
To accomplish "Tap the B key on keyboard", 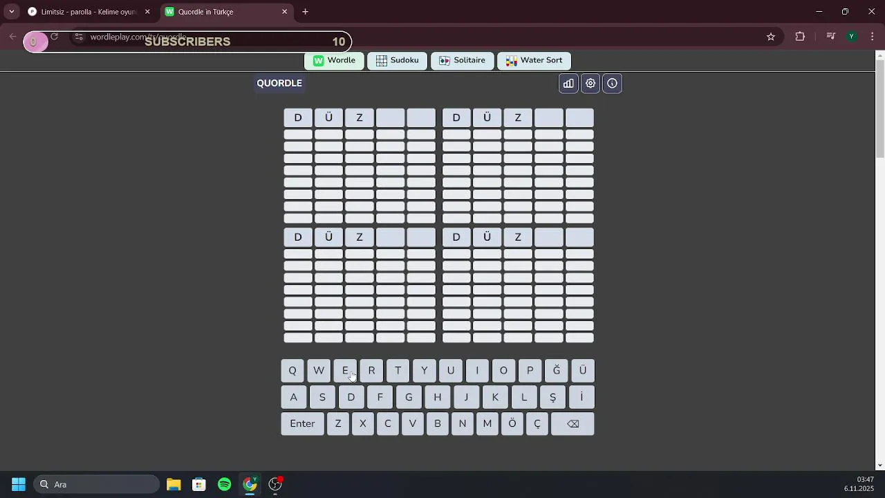I will point(438,424).
